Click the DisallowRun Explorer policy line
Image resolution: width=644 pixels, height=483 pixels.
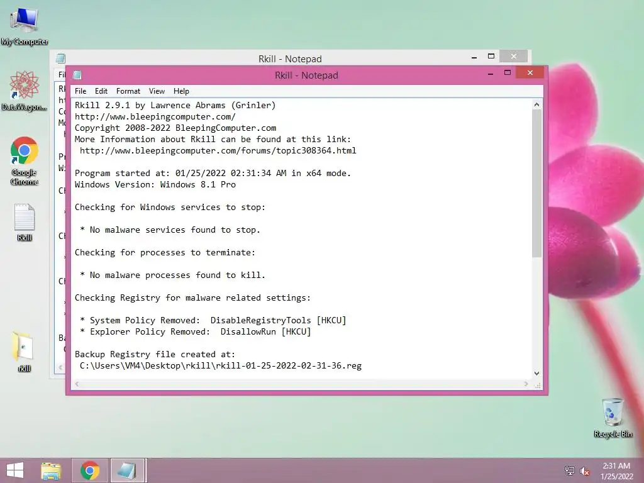(x=196, y=331)
